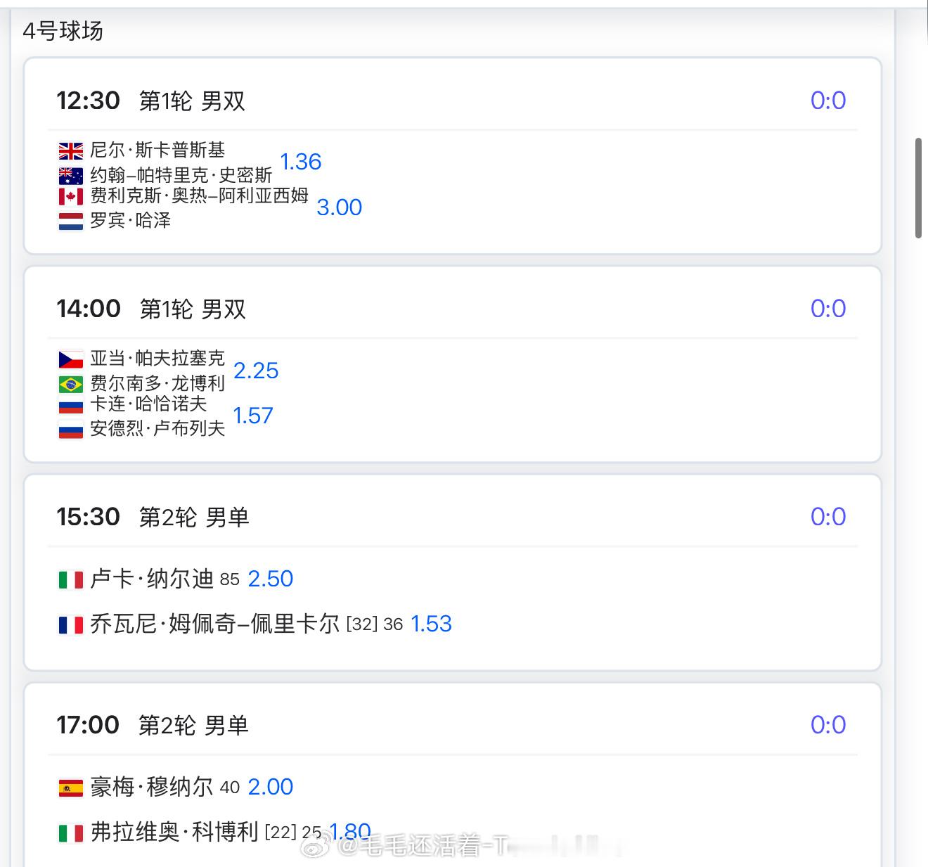Click the Spanish flag beside 豪梅·穆纳尔
928x867 pixels.
point(70,788)
